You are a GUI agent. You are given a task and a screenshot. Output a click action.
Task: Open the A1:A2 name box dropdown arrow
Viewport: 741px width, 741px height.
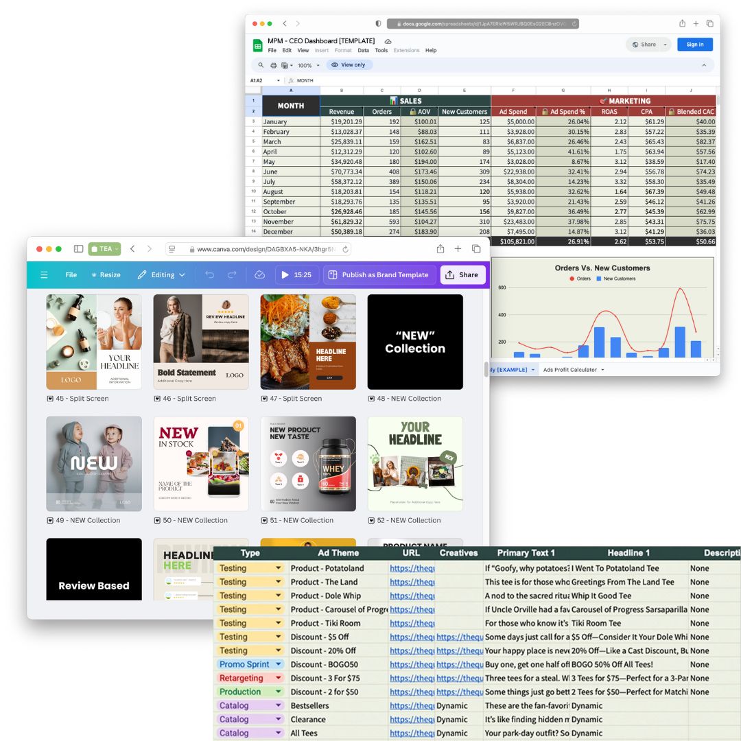pos(279,80)
